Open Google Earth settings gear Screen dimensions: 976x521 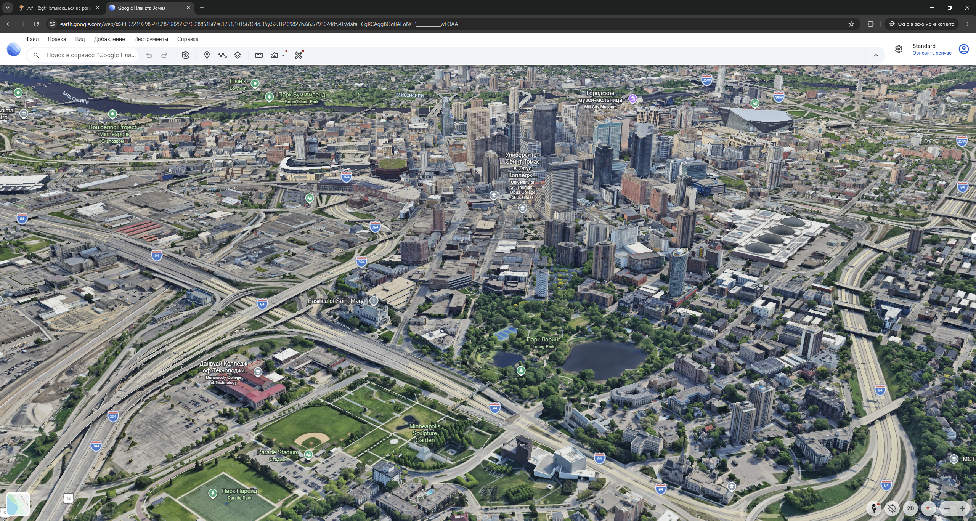coord(899,49)
